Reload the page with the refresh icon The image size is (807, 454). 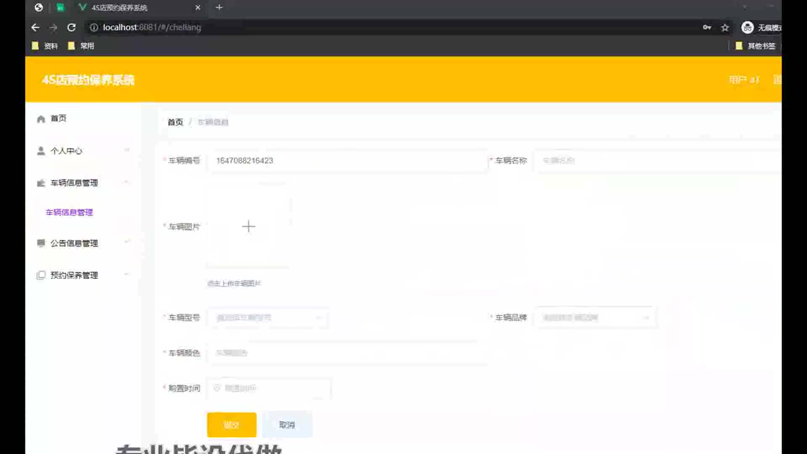point(71,27)
